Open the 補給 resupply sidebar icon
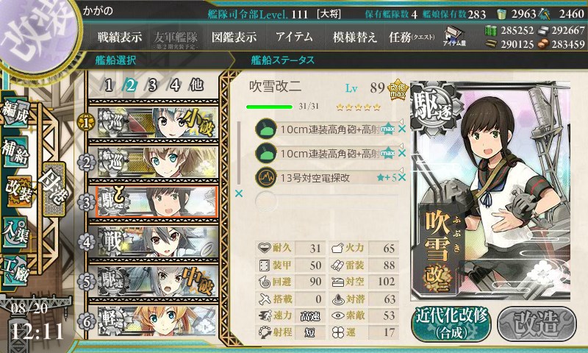 [x=15, y=153]
